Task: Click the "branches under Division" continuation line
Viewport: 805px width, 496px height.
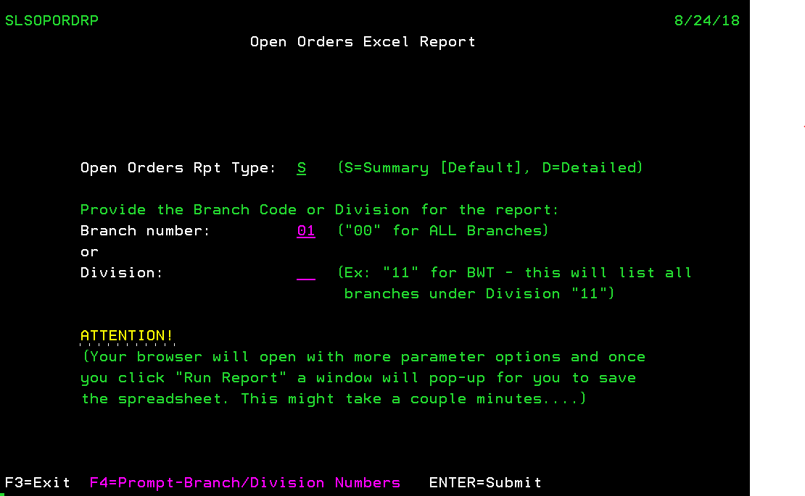Action: [x=479, y=294]
